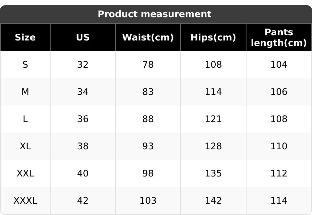Screen dimensions: 312x215
Task: Click hips value 121 cell
Action: [x=213, y=119]
